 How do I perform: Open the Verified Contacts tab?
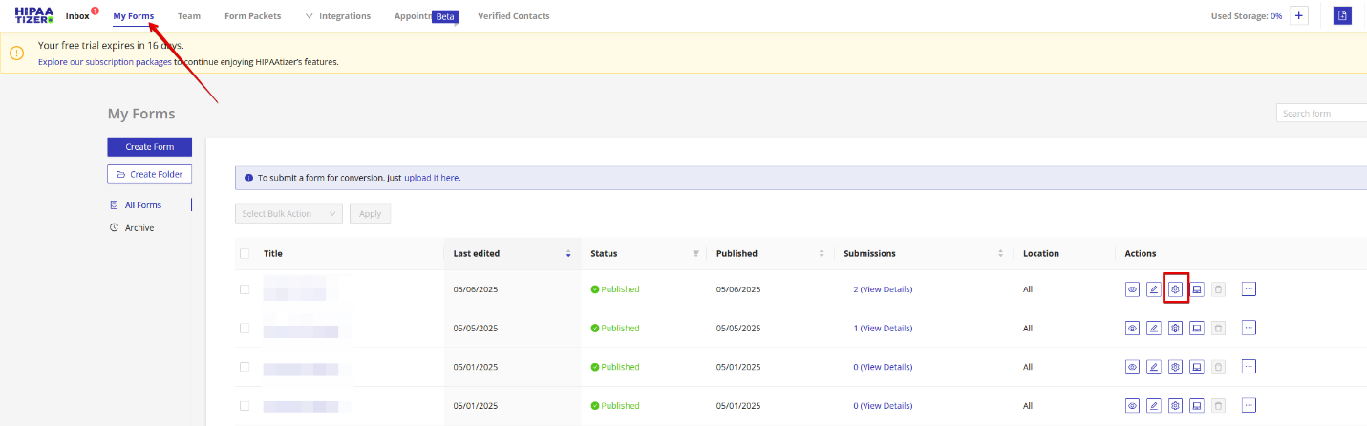click(513, 16)
